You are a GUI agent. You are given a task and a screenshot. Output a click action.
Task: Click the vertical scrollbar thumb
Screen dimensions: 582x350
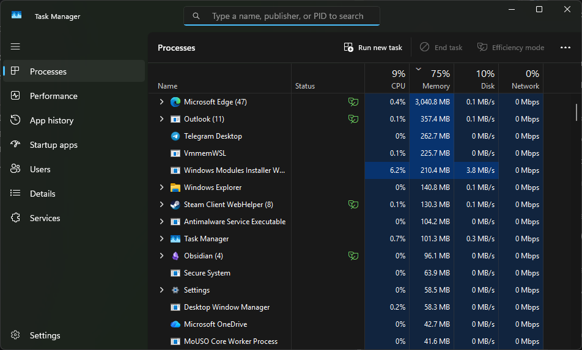[576, 112]
